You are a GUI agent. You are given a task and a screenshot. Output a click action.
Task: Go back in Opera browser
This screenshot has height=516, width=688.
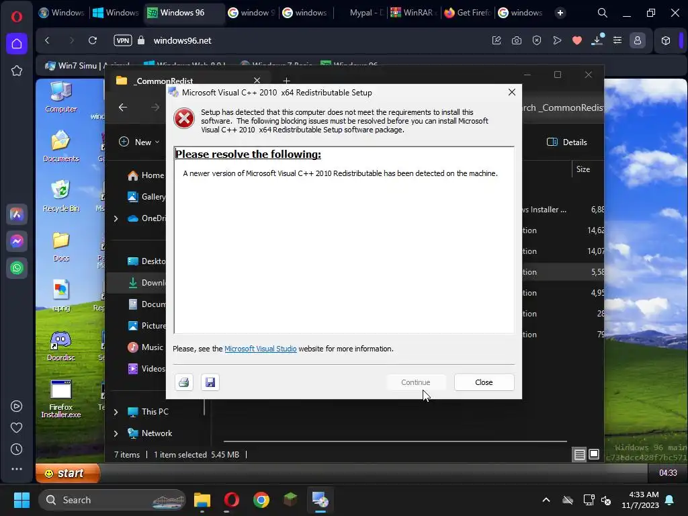coord(48,40)
